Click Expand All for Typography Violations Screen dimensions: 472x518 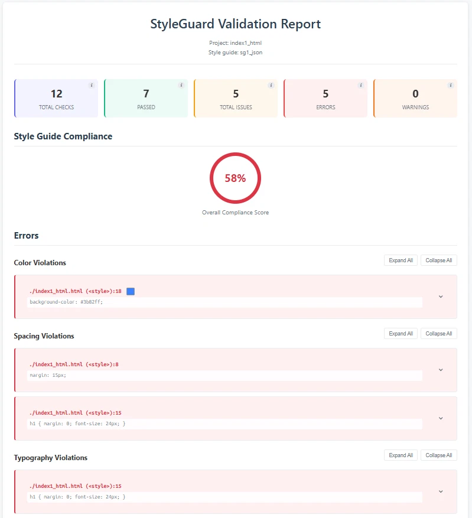(401, 455)
